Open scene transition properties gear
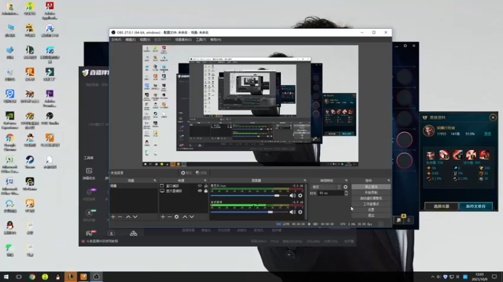The height and width of the screenshot is (282, 503). point(345,187)
